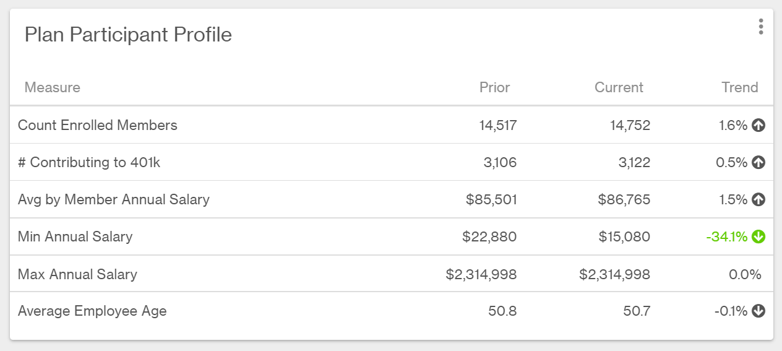This screenshot has height=351, width=782.
Task: Click the current value $15,080
Action: [x=624, y=236]
